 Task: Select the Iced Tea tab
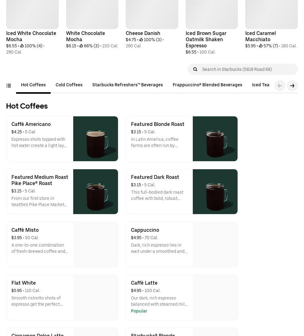[260, 85]
